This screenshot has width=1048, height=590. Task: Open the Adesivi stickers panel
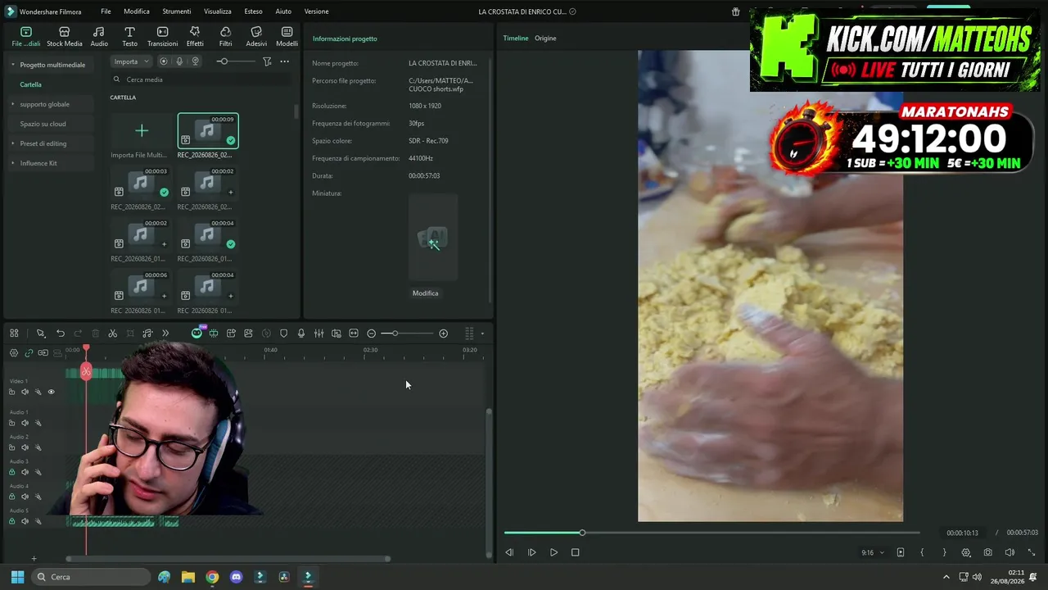pyautogui.click(x=256, y=32)
